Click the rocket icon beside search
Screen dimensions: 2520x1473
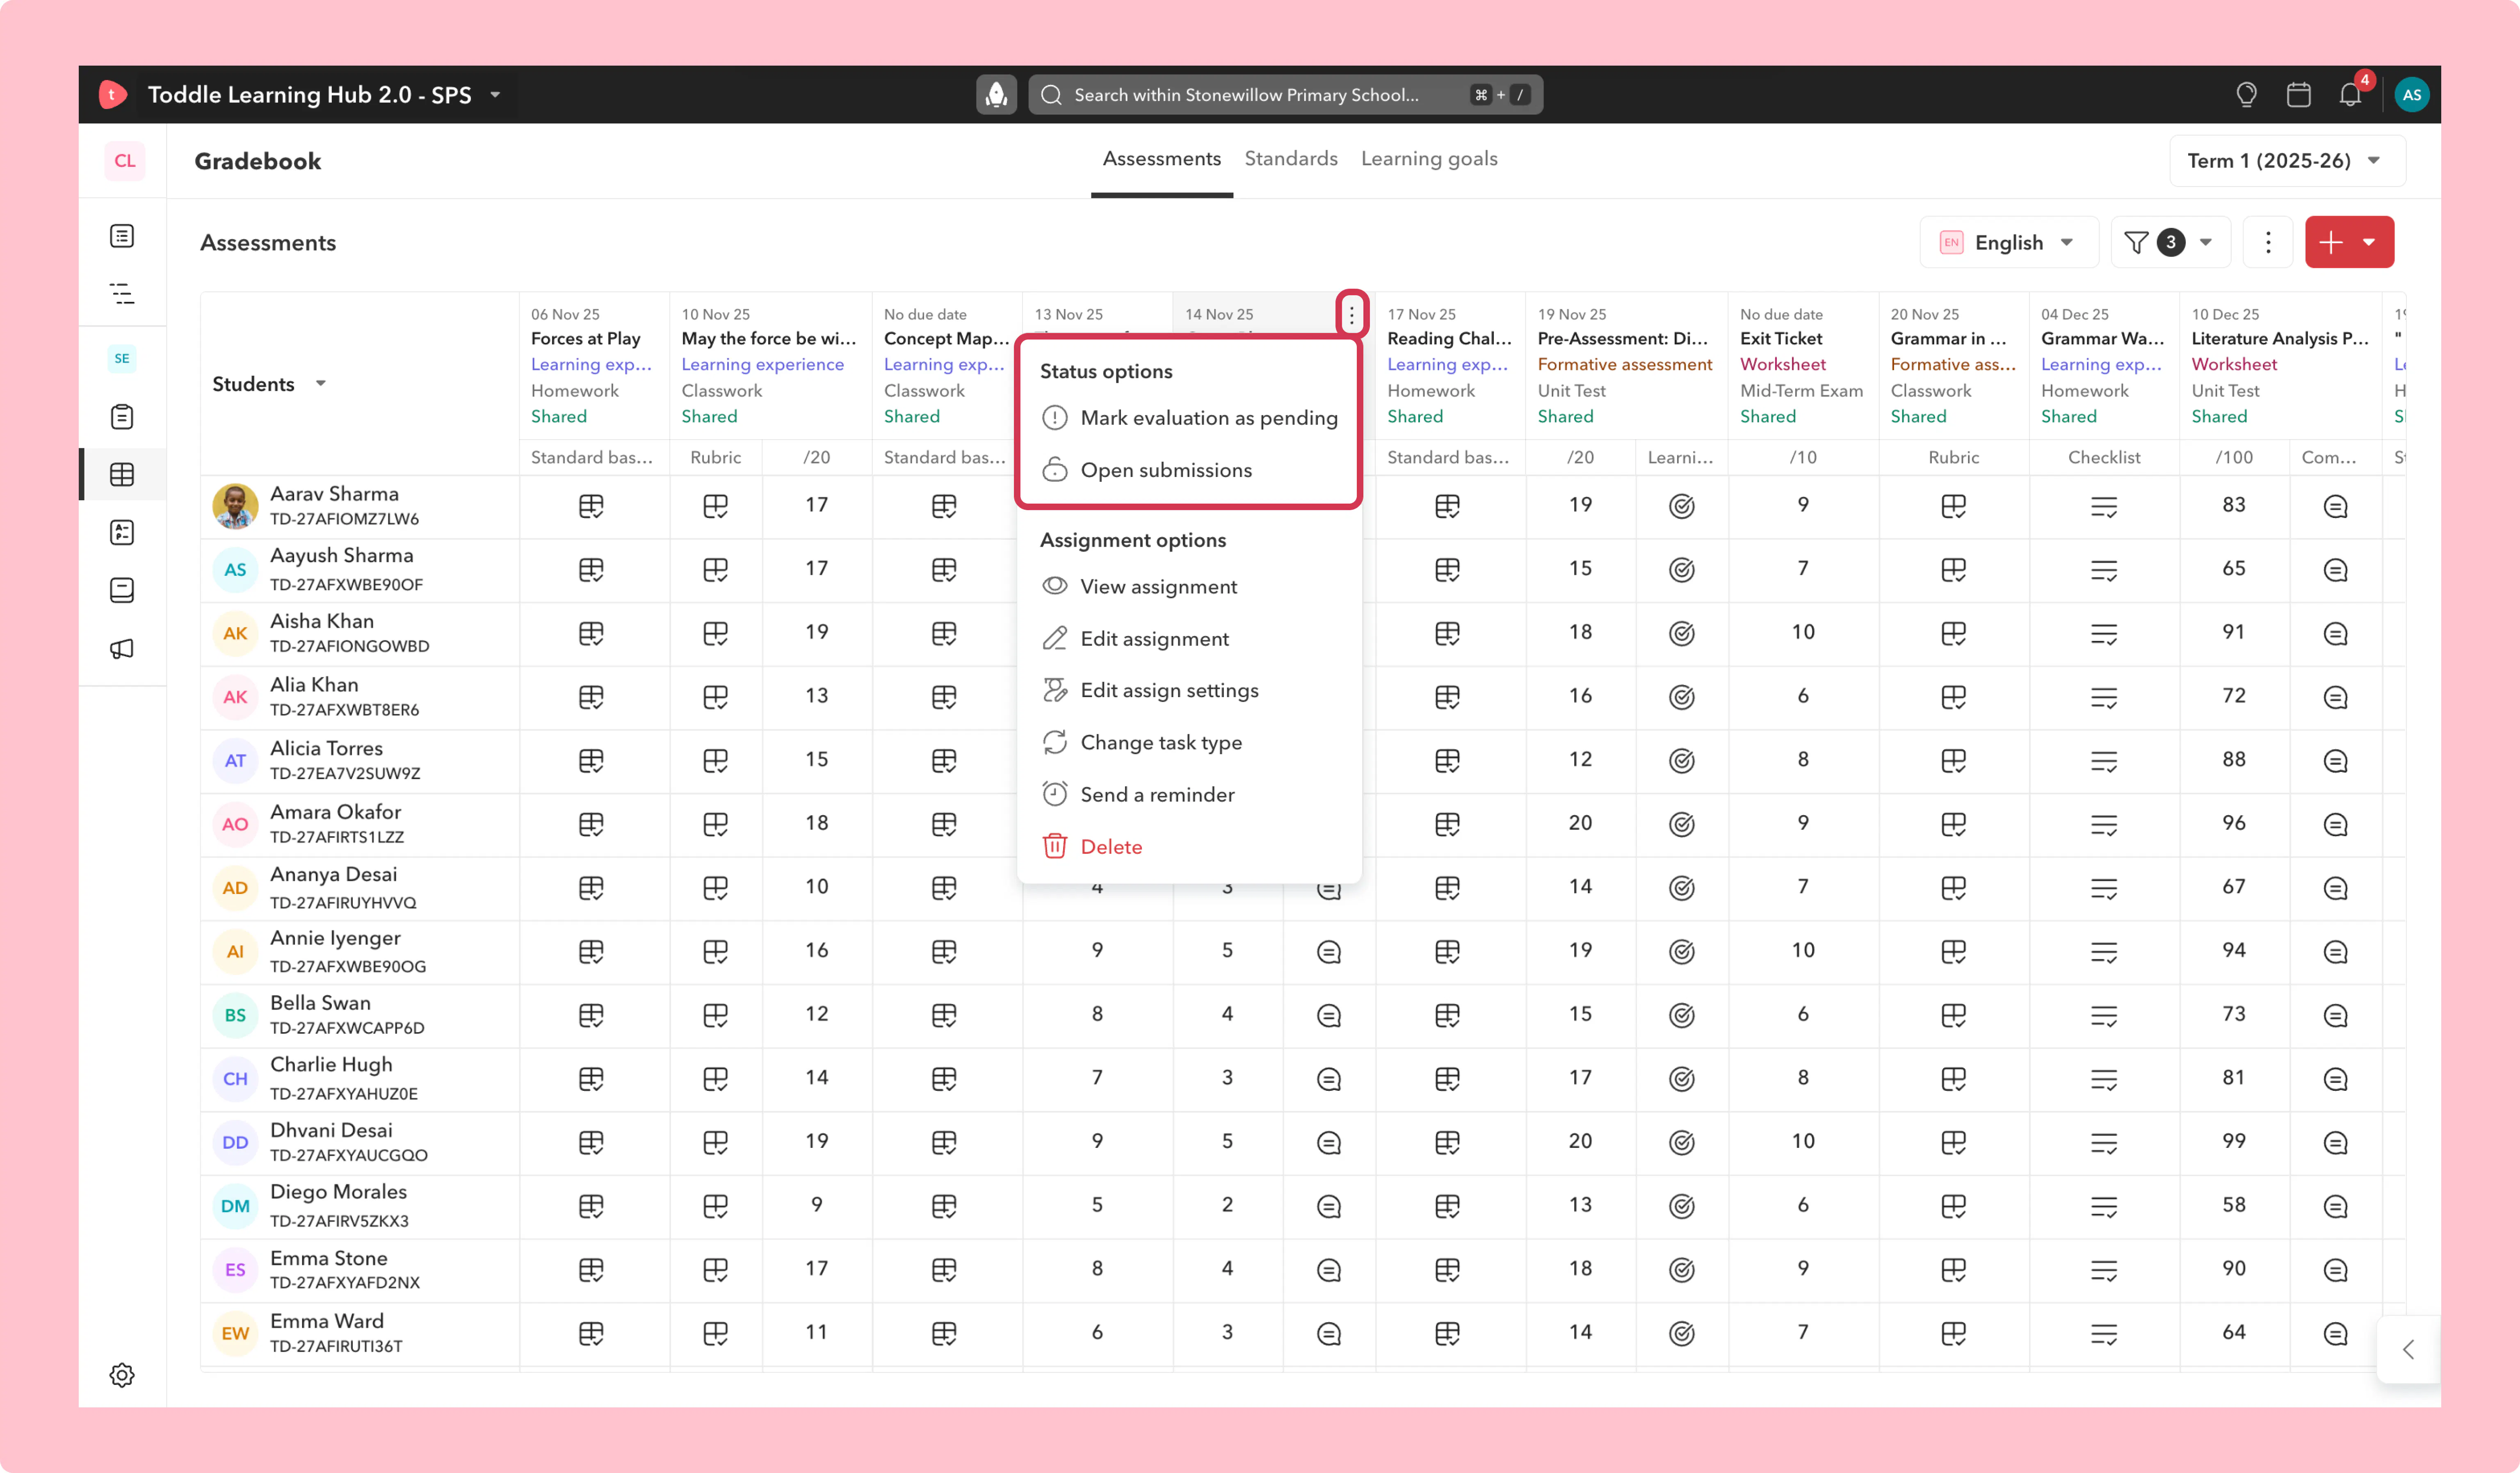996,95
